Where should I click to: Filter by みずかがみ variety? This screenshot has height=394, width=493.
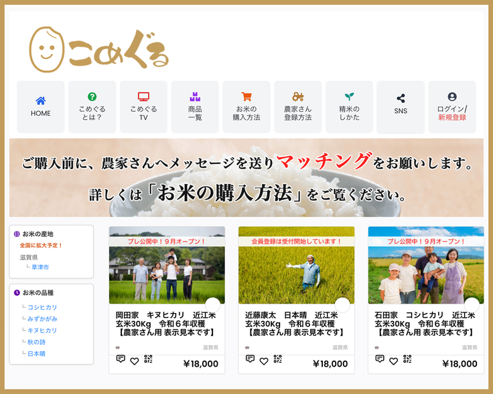tap(42, 319)
